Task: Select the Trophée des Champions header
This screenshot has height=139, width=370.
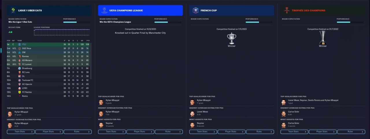Action: click(323, 10)
